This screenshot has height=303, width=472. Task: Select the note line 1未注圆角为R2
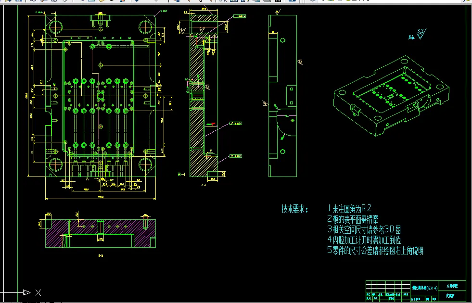(349, 208)
